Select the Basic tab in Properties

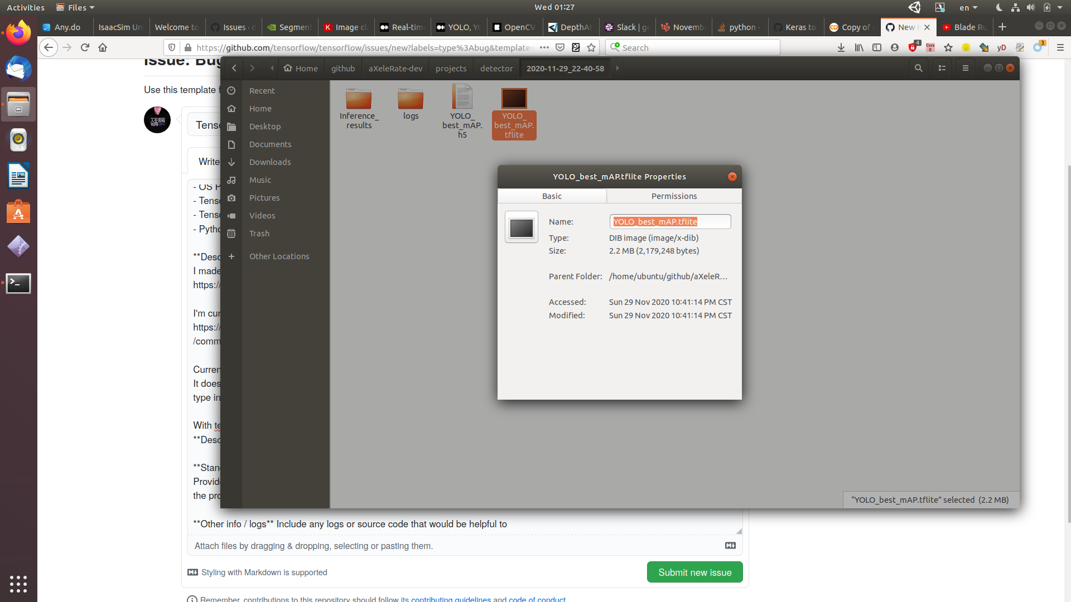tap(552, 196)
